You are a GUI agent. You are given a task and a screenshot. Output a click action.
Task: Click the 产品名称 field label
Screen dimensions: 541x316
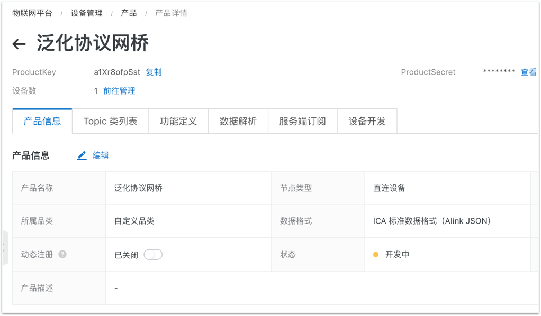37,188
